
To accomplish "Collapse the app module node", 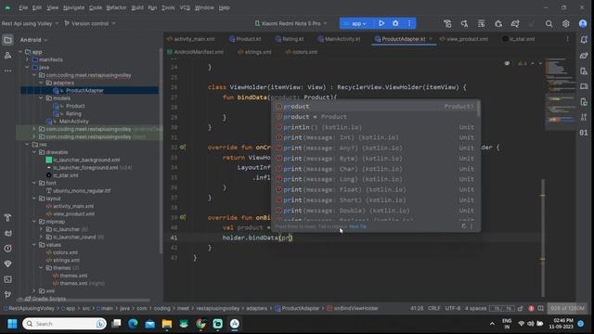I will click(20, 52).
